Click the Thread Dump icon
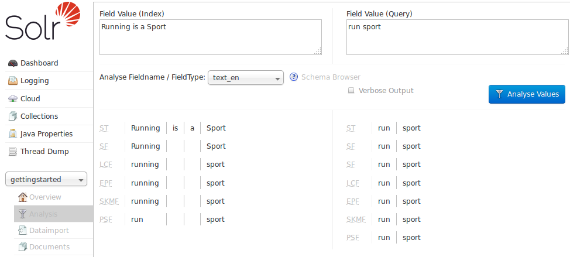The height and width of the screenshot is (257, 570). coord(12,152)
